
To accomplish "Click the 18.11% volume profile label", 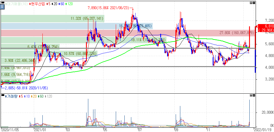I will point(148,40).
